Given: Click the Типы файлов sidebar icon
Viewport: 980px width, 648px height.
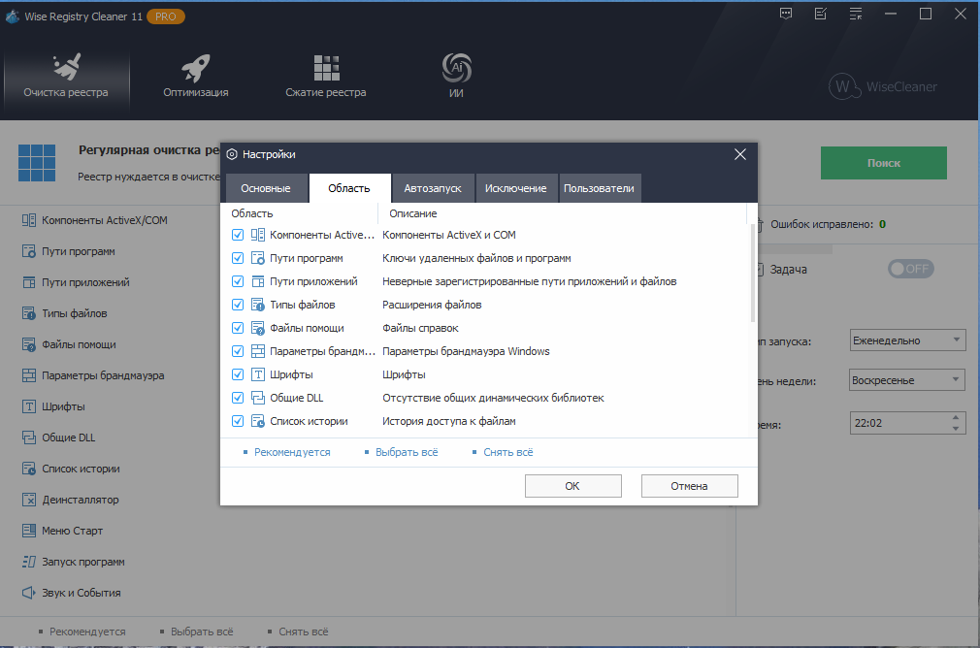Looking at the screenshot, I should pyautogui.click(x=29, y=313).
